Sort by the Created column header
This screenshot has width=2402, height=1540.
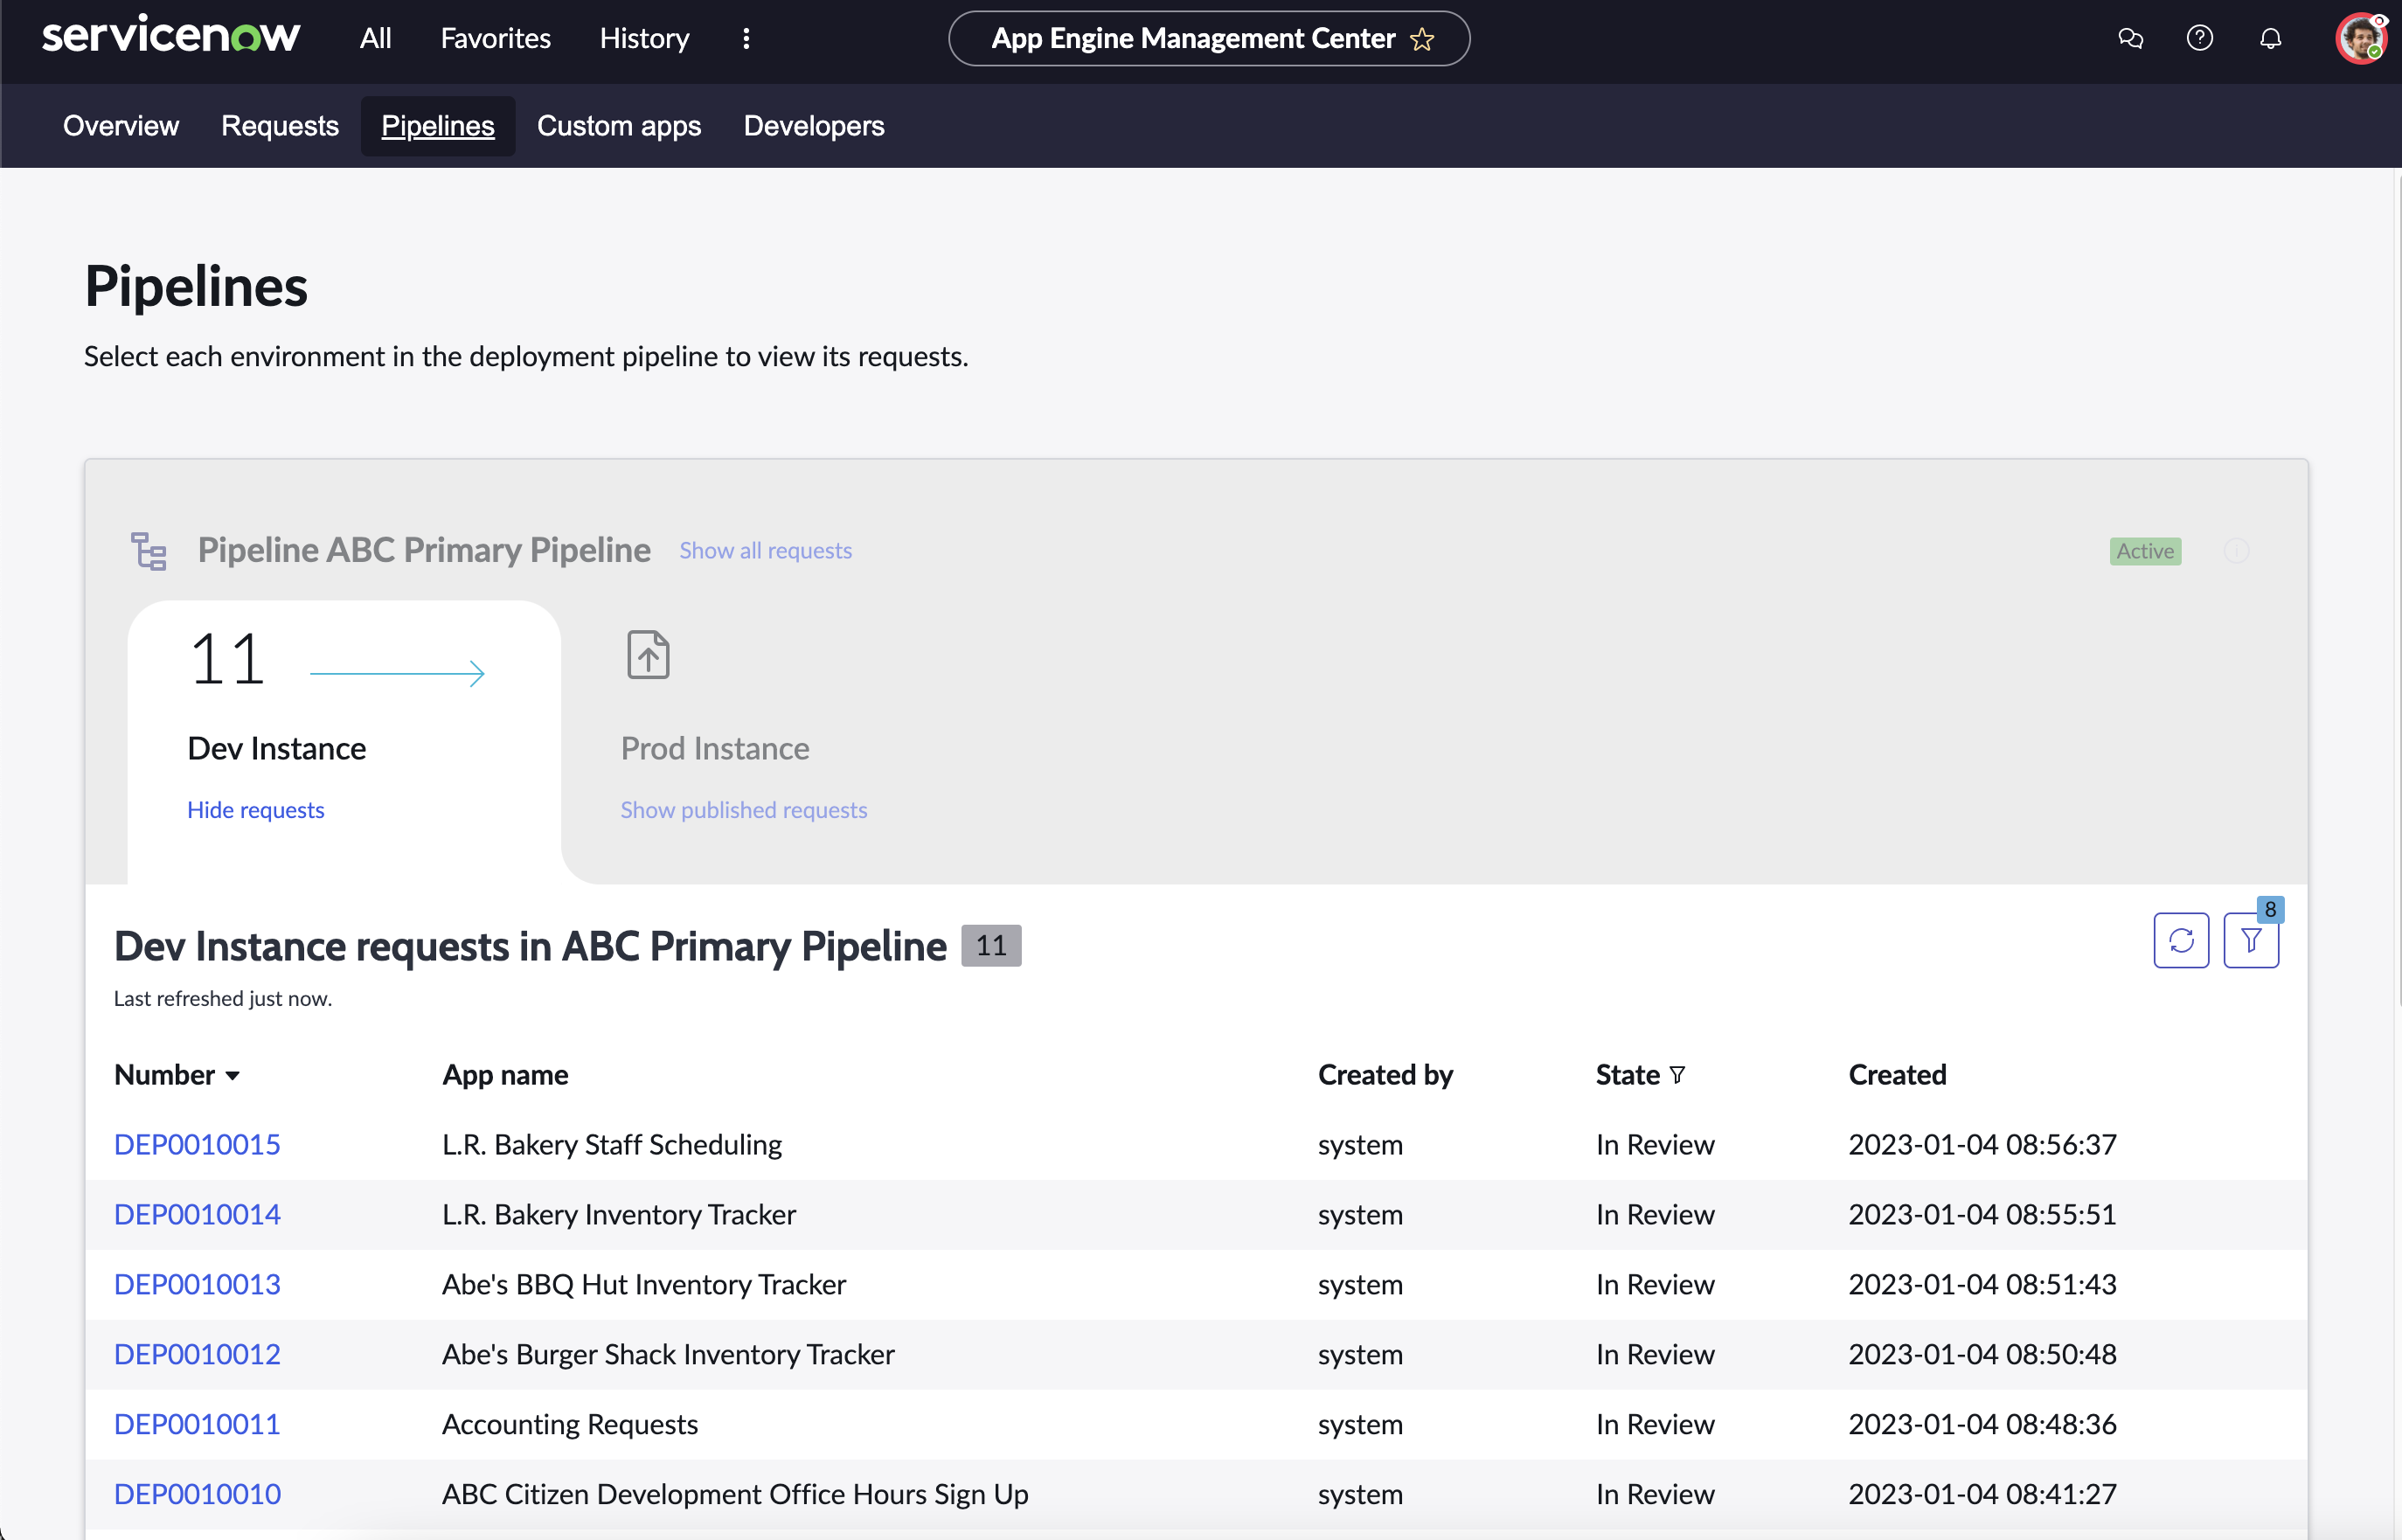tap(1897, 1075)
